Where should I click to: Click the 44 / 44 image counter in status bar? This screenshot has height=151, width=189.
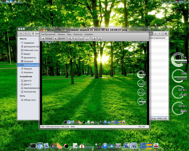(142, 127)
